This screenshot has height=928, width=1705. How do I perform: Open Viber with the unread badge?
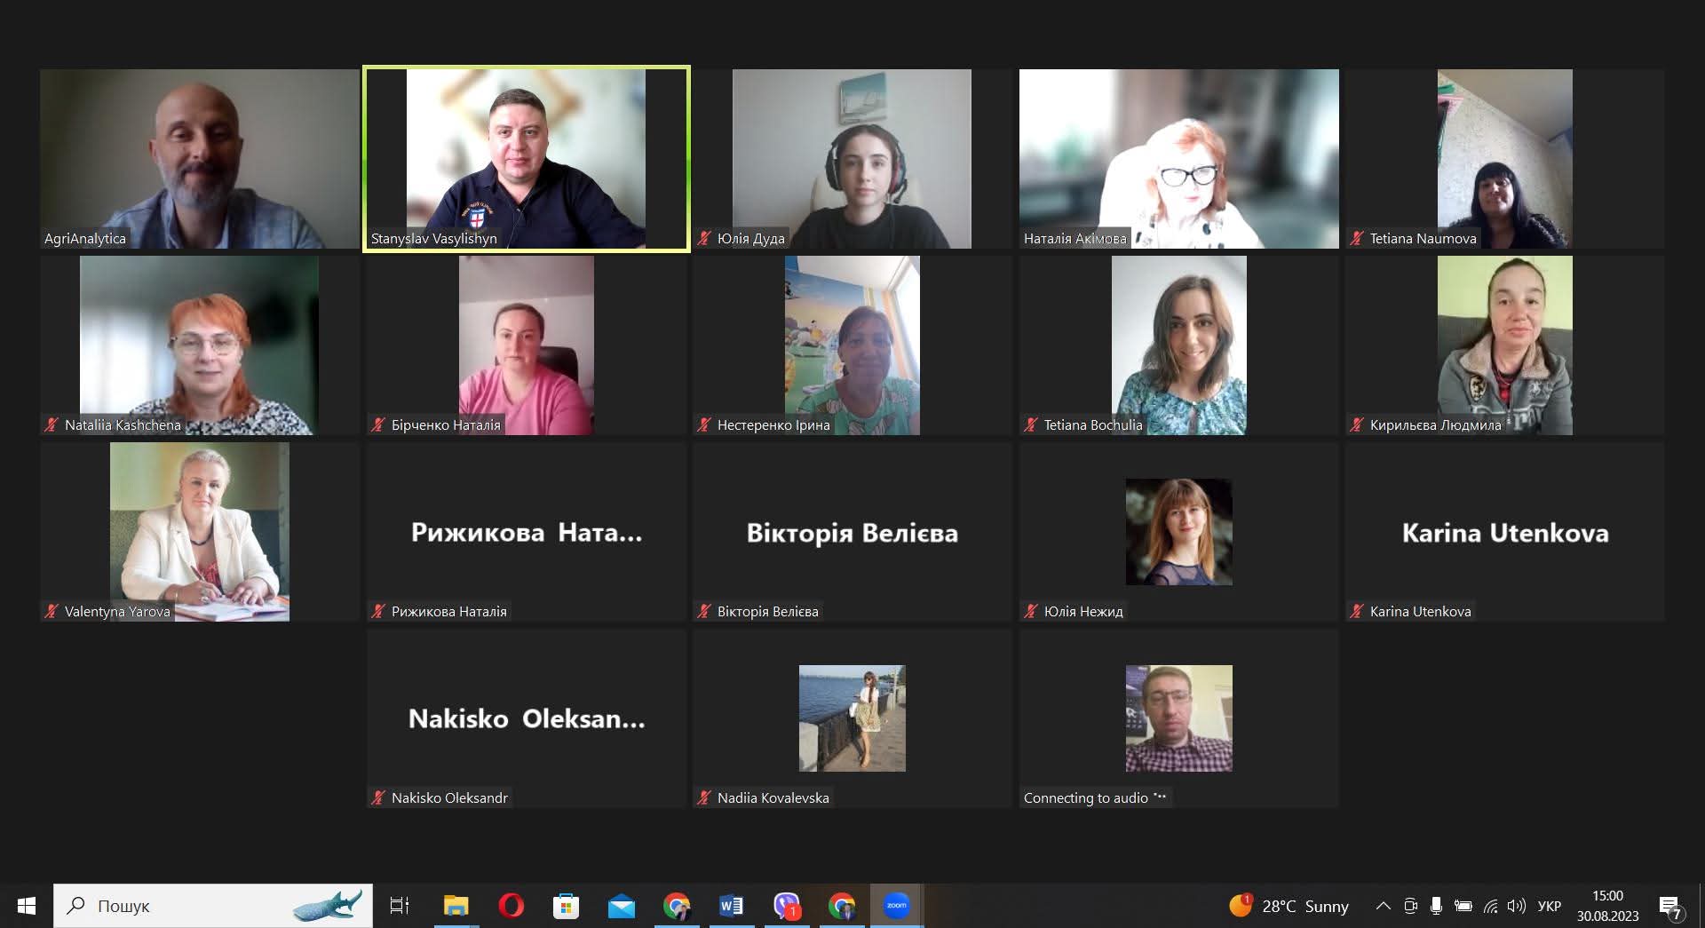[787, 906]
